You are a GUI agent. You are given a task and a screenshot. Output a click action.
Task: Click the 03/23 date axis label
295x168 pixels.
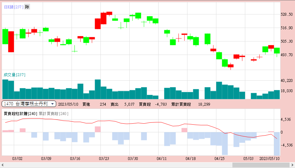(x=104, y=159)
